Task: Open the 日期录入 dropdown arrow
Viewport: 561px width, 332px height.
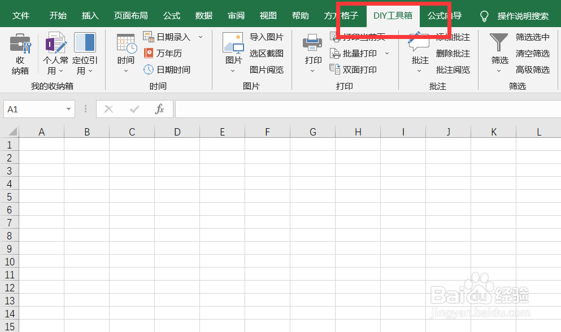Action: coord(201,36)
